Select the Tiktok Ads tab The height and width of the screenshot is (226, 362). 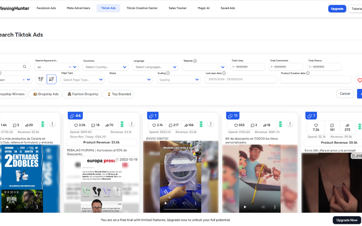click(108, 8)
